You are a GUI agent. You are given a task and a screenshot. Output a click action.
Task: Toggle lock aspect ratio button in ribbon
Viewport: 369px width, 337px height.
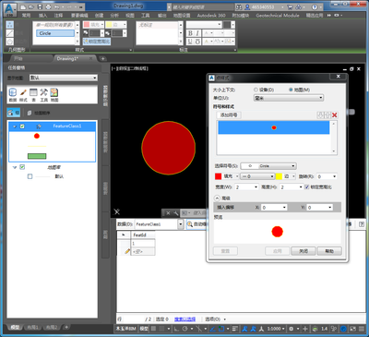coord(97,42)
